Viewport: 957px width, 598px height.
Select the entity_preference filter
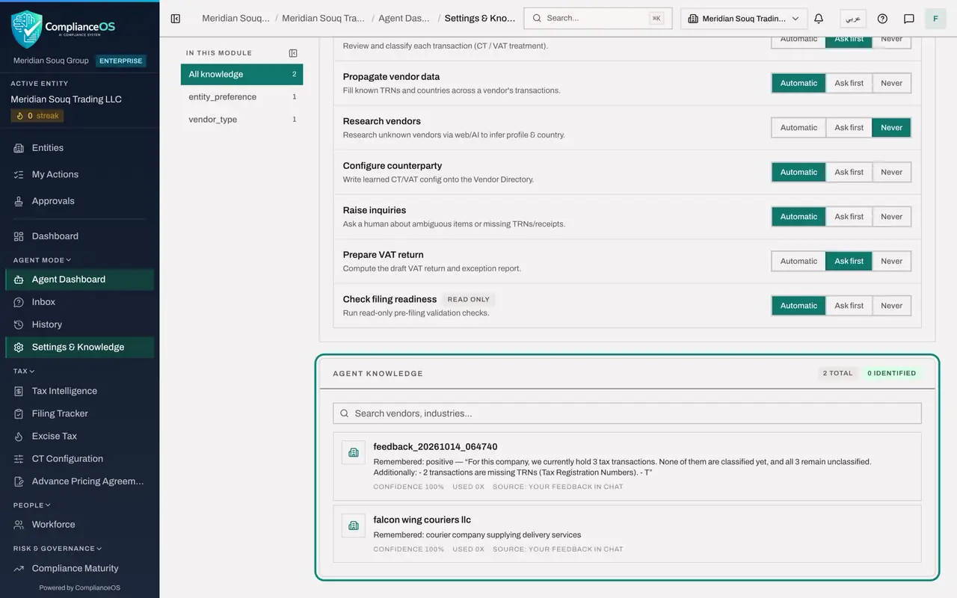point(241,96)
